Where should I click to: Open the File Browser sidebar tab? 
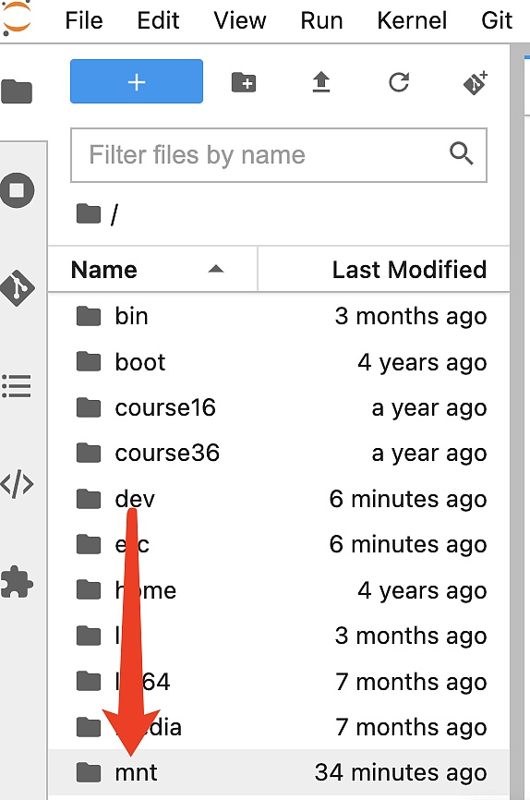tap(17, 91)
